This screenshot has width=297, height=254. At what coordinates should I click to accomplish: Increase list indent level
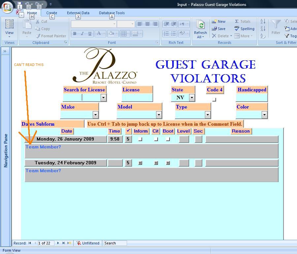[x=174, y=24]
